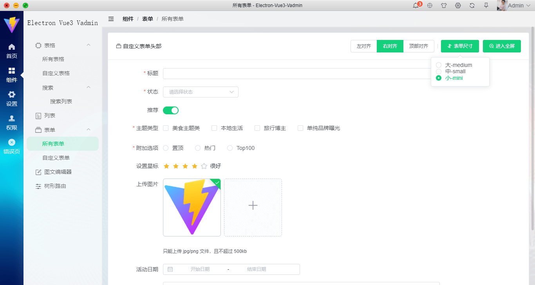Open the 请选择状态 status dropdown
The height and width of the screenshot is (285, 535).
coord(201,92)
